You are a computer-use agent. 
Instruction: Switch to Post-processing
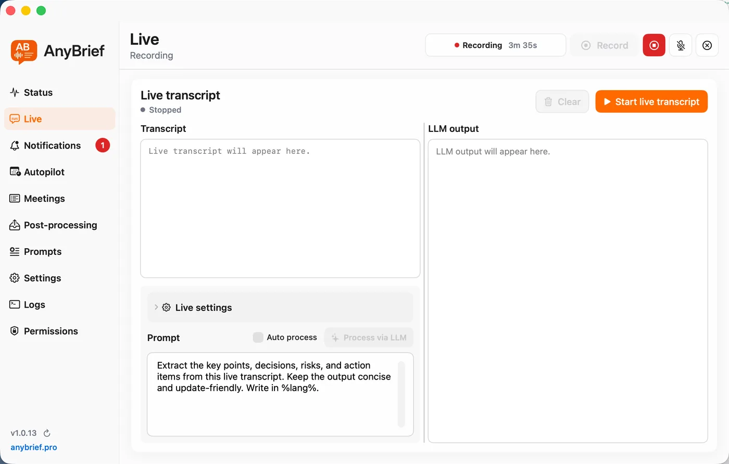click(x=59, y=225)
